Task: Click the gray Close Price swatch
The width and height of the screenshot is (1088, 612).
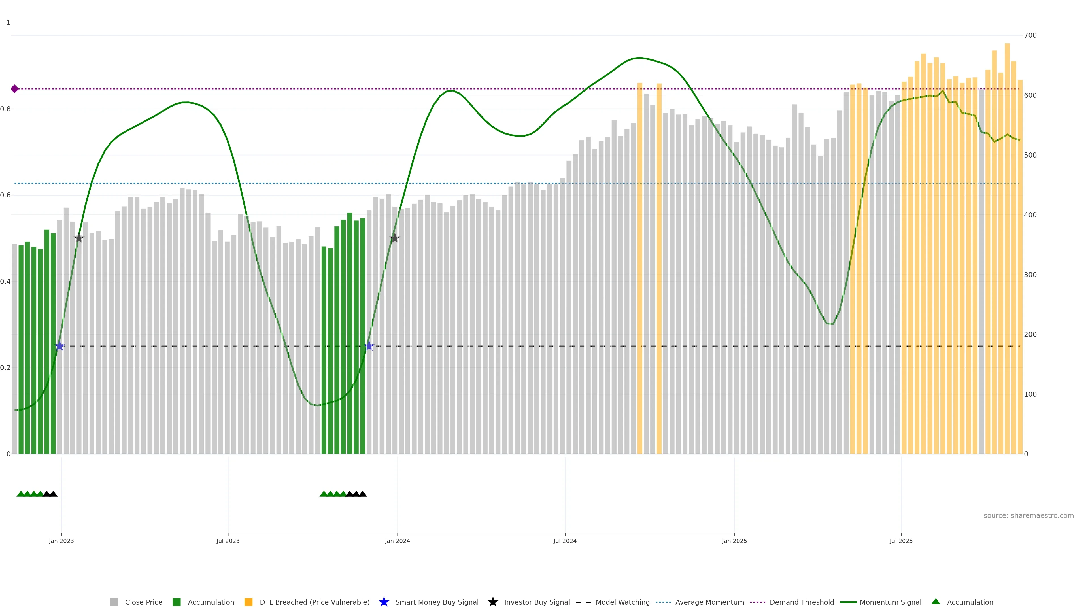Action: pos(114,602)
